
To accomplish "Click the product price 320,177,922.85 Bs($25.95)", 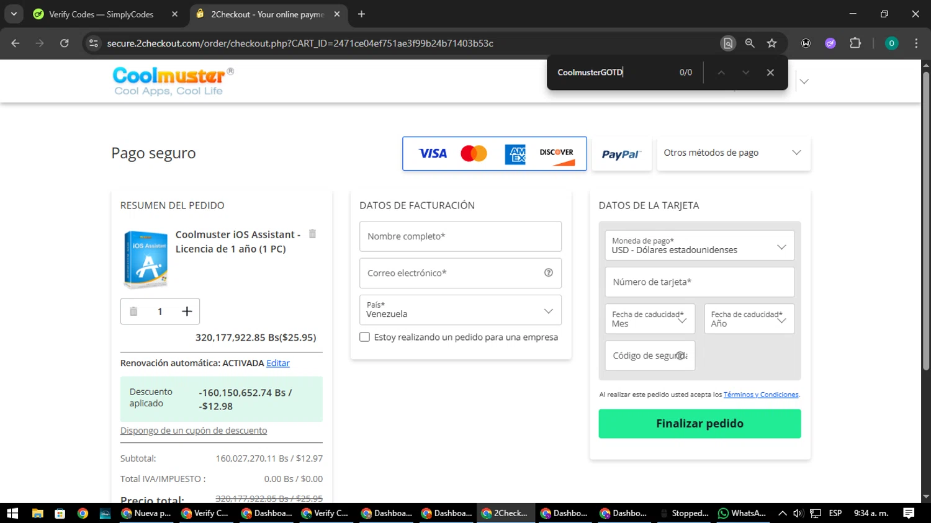I will point(256,337).
